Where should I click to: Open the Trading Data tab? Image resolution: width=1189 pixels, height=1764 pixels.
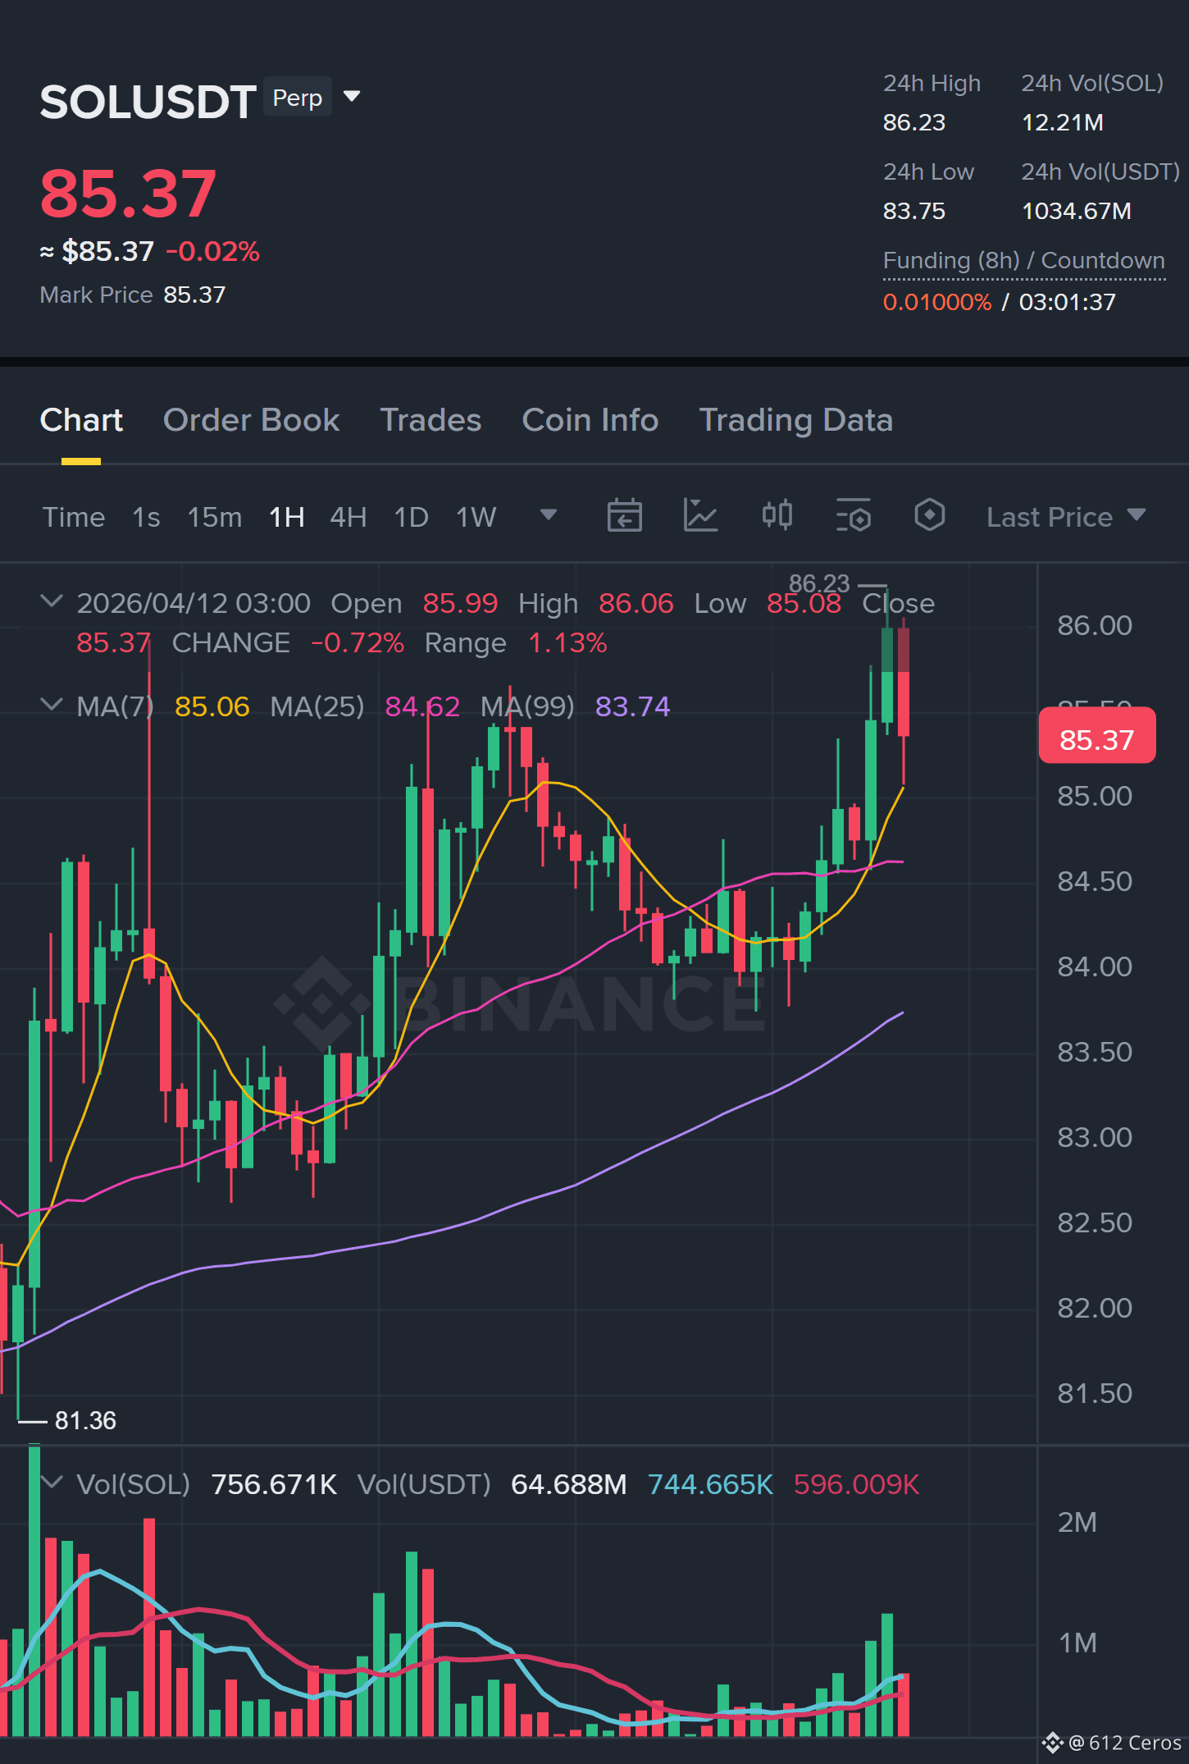click(x=795, y=420)
